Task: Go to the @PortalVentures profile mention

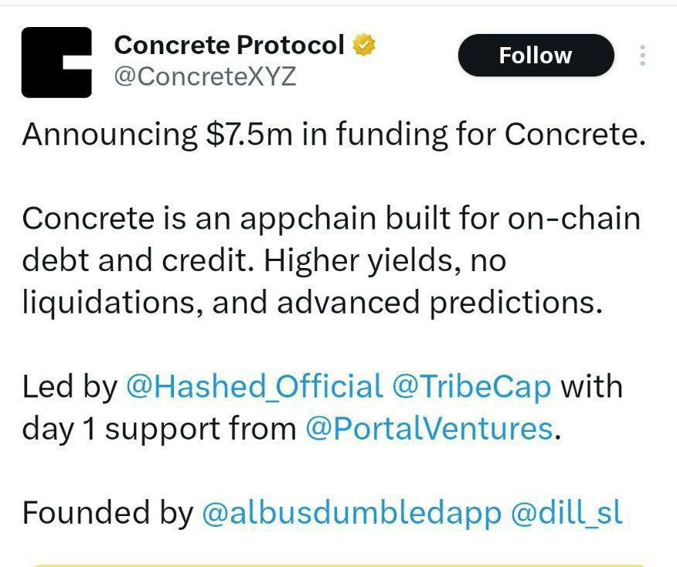Action: pos(429,429)
